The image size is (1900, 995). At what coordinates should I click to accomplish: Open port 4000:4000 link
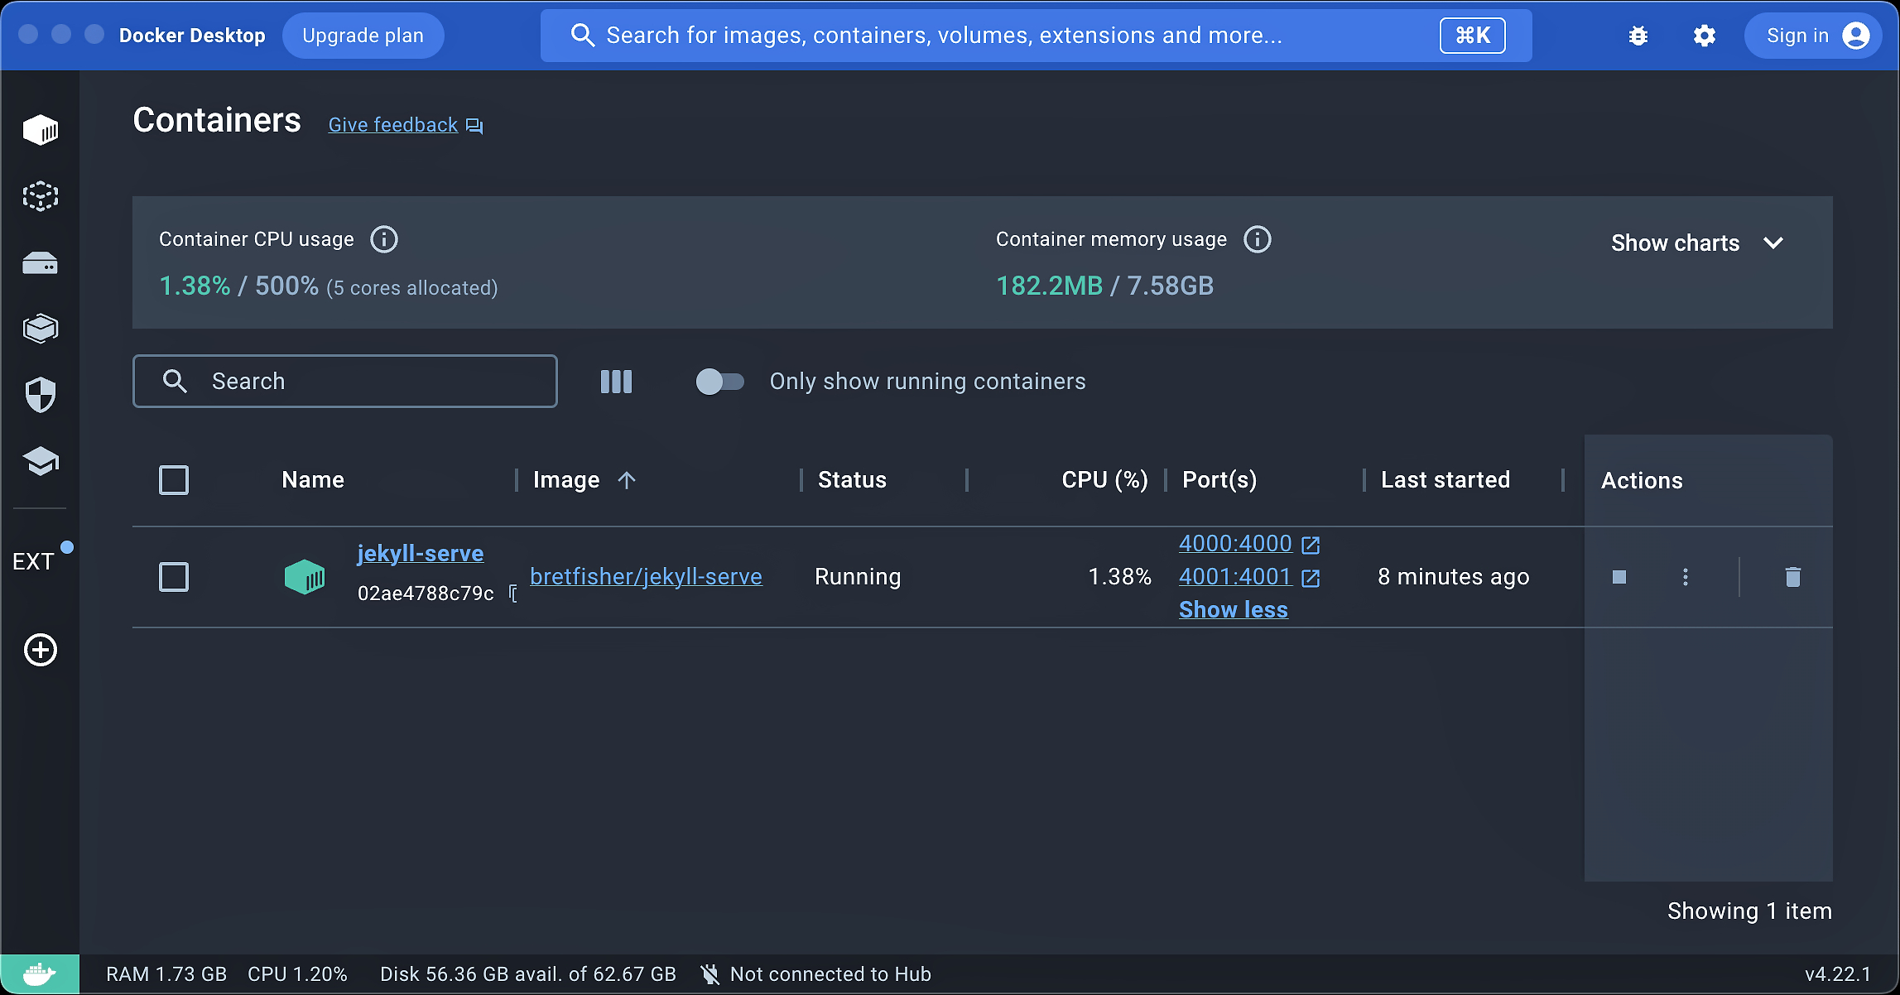(x=1234, y=544)
